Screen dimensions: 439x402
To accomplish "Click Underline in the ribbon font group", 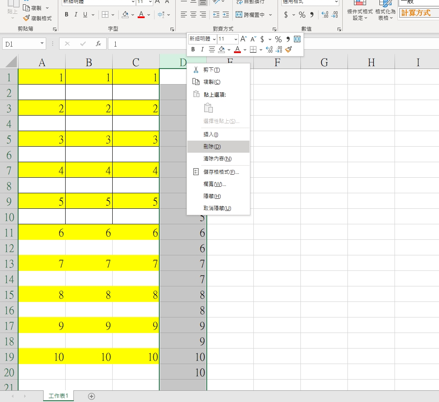I will [x=85, y=15].
